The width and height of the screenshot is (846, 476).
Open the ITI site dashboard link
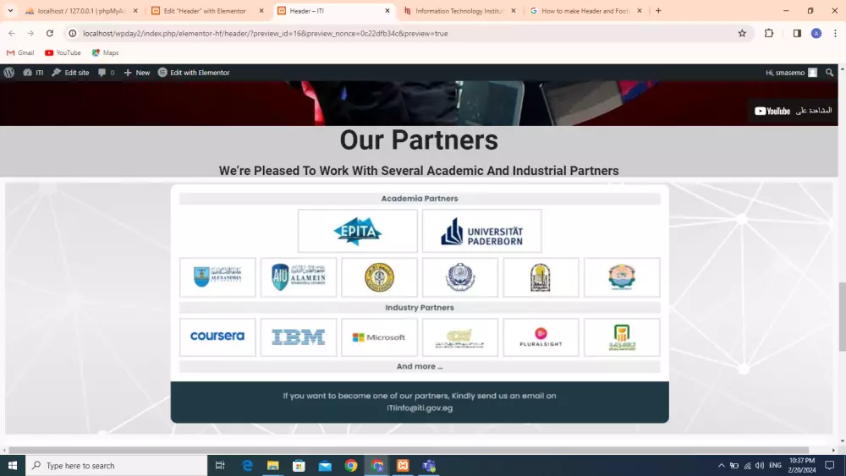coord(33,72)
